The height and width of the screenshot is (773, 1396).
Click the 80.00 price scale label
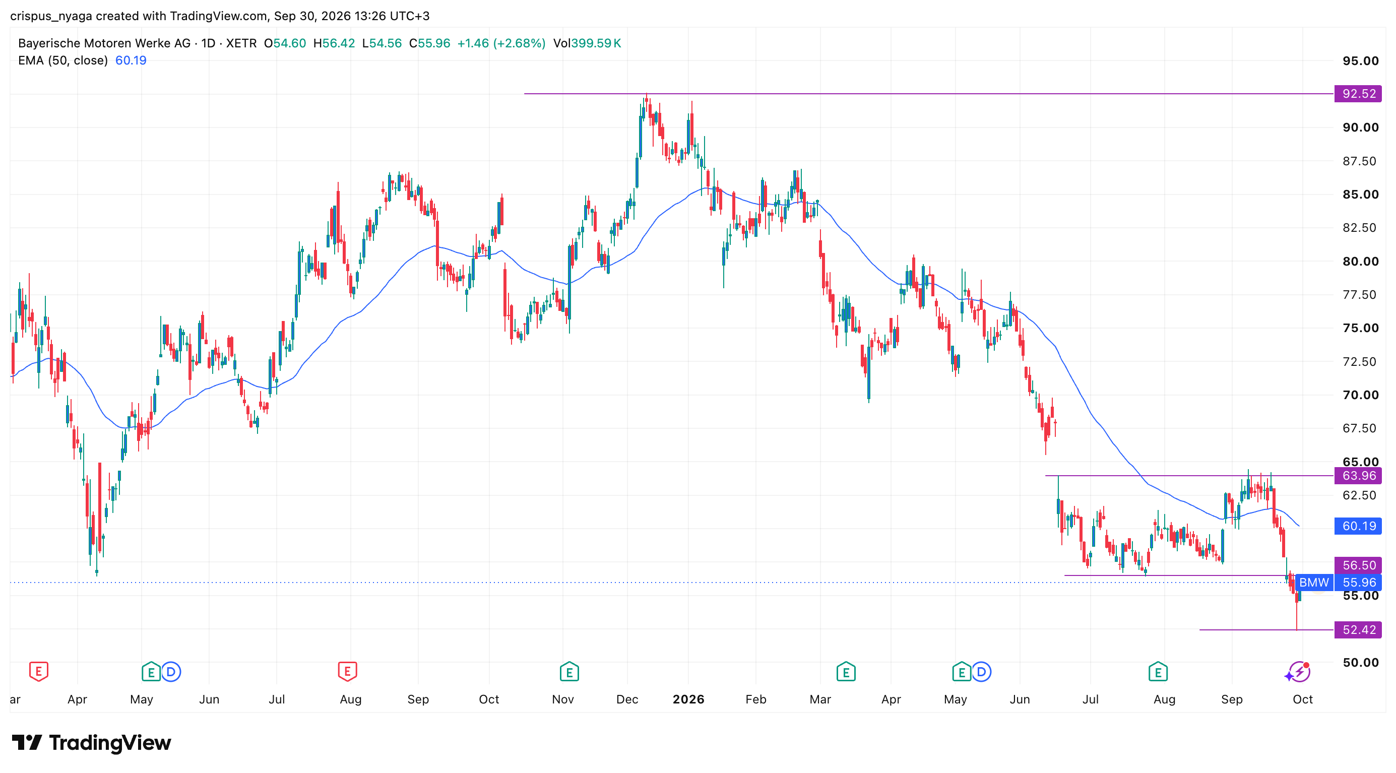point(1360,261)
